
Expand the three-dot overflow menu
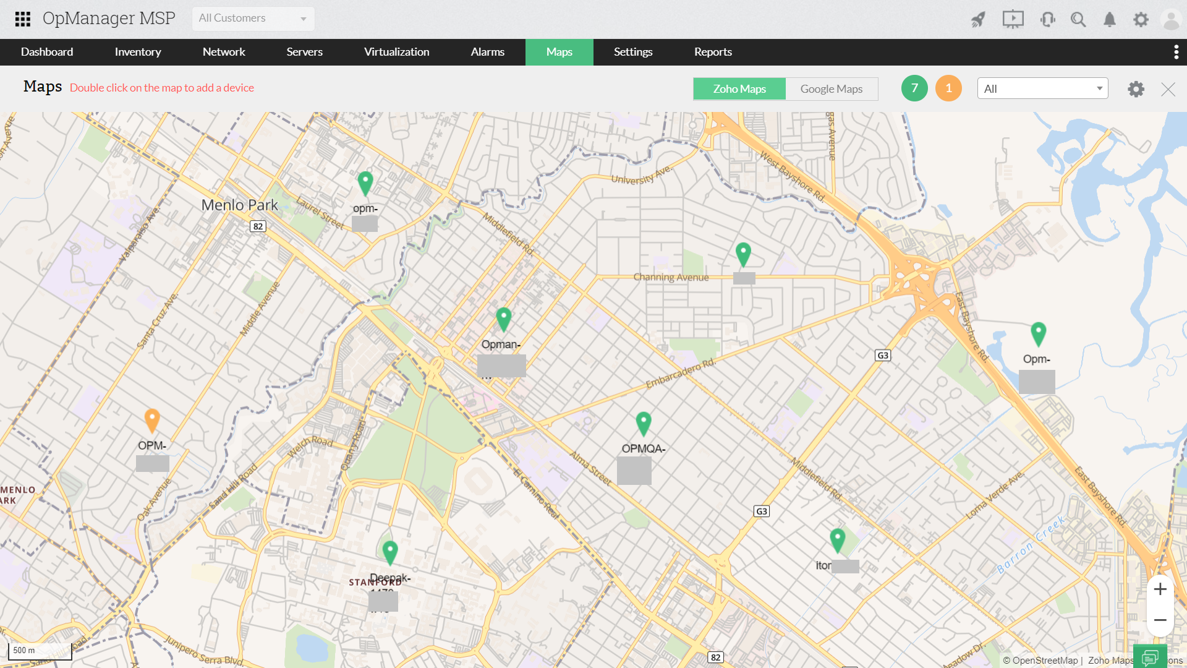coord(1176,52)
